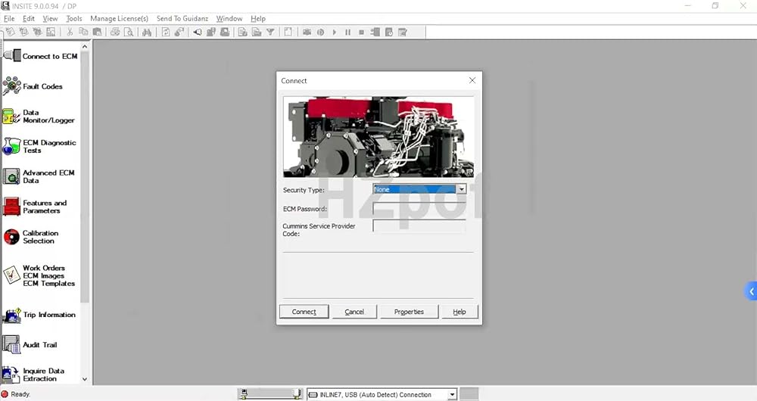
Task: Click the ECM Password field
Action: pyautogui.click(x=419, y=209)
